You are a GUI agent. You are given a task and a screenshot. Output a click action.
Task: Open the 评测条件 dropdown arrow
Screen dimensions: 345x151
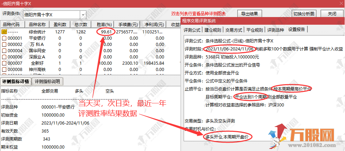[x=83, y=15]
